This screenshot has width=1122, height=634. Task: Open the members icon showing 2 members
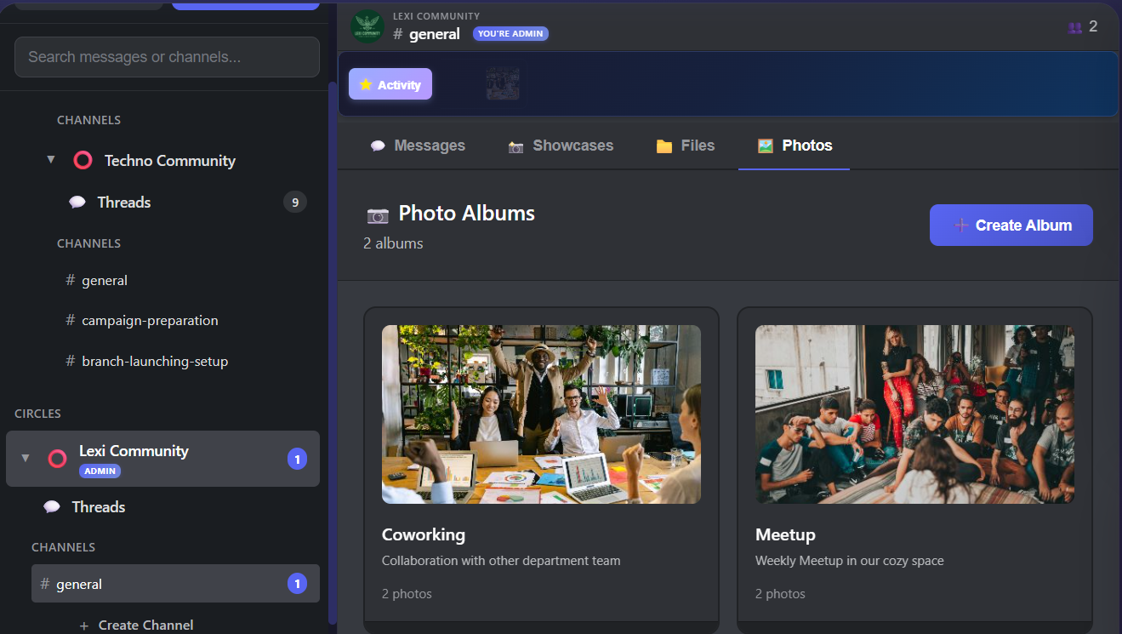(1074, 26)
